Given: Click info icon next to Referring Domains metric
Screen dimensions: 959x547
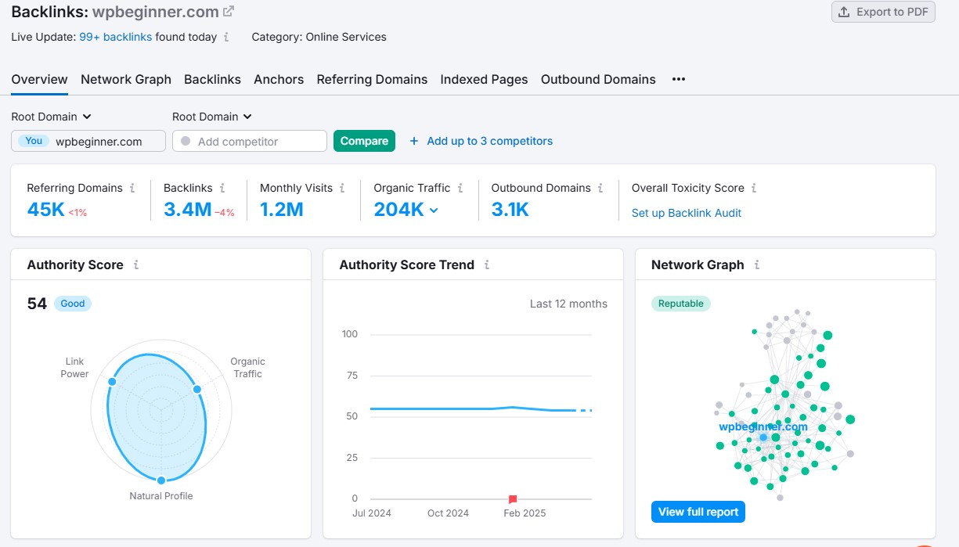Looking at the screenshot, I should [x=132, y=188].
